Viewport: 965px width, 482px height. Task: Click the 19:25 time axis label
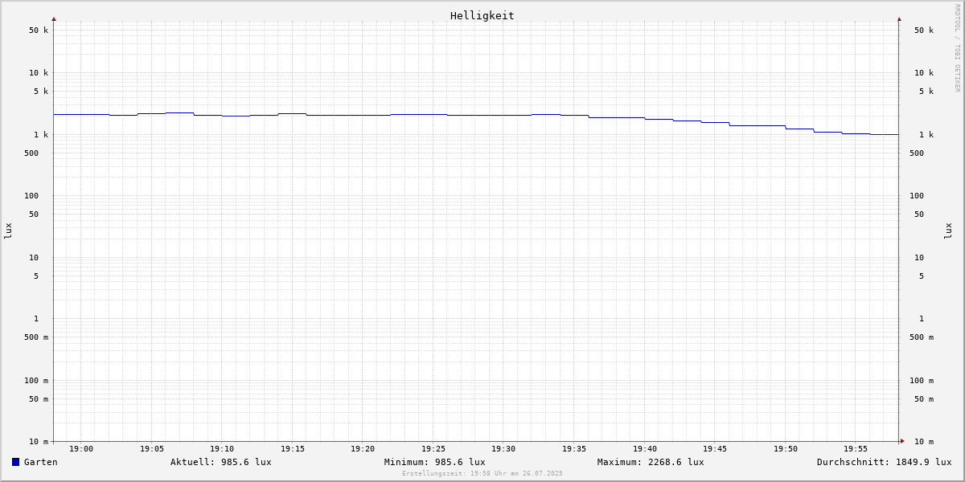[x=433, y=449]
